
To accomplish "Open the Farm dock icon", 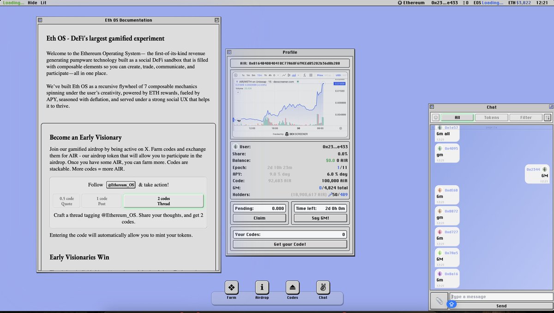I will tap(231, 288).
